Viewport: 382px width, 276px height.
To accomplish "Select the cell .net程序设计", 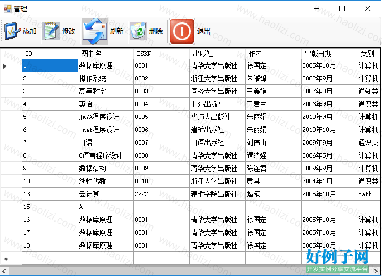I will [x=106, y=130].
